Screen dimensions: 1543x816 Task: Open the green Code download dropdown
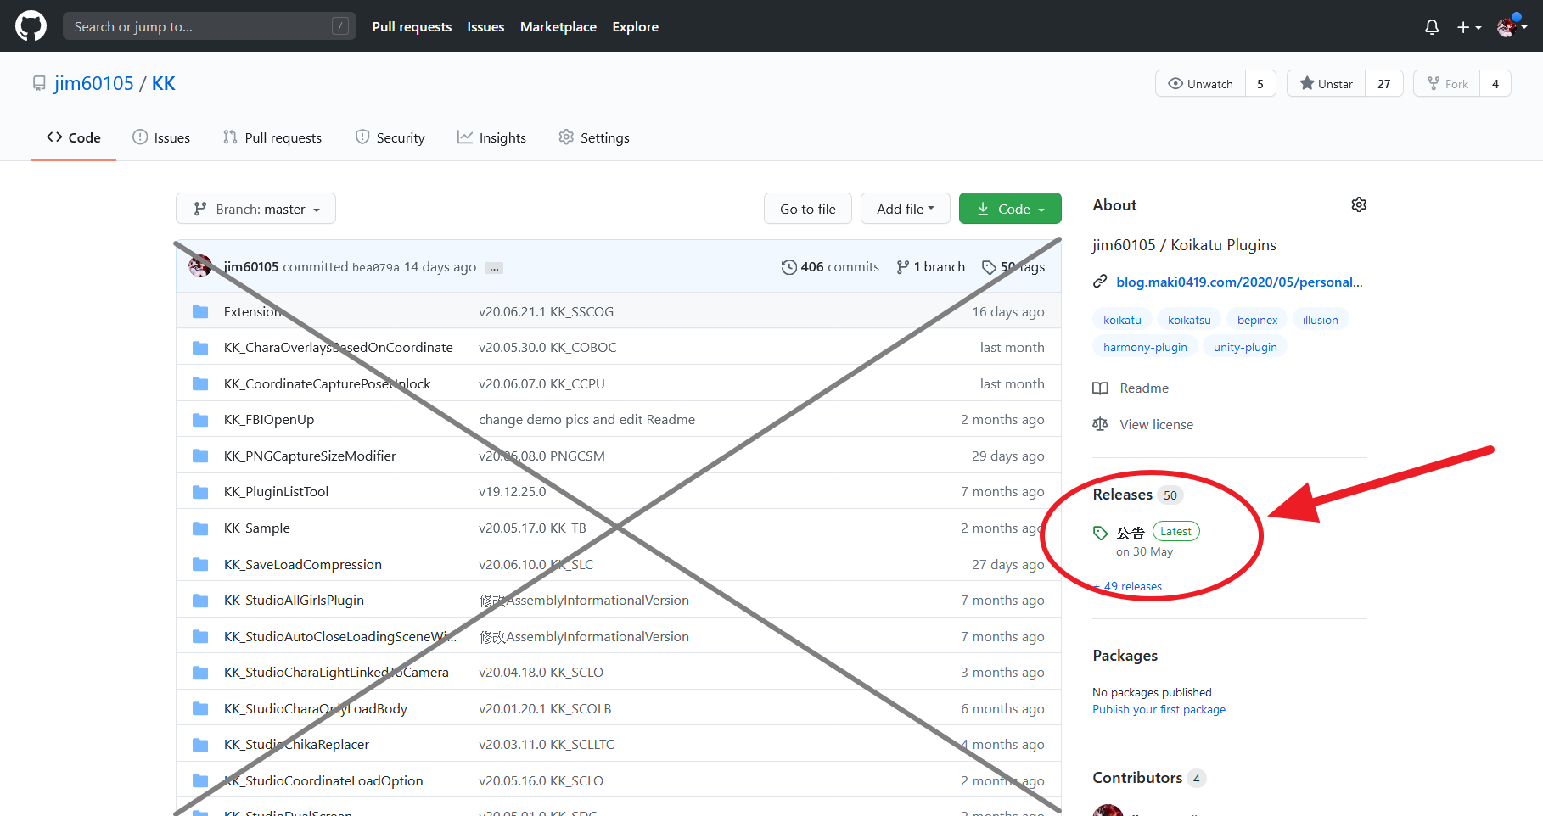[1010, 210]
